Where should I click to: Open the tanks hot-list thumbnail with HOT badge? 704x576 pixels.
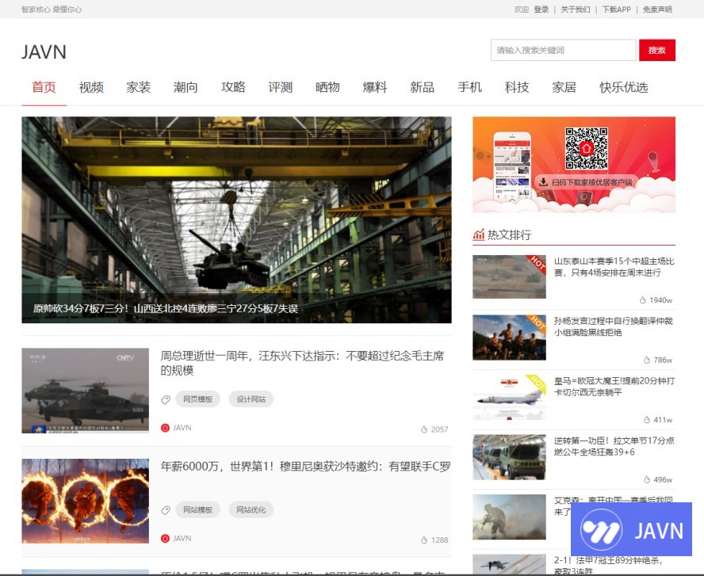pos(509,277)
